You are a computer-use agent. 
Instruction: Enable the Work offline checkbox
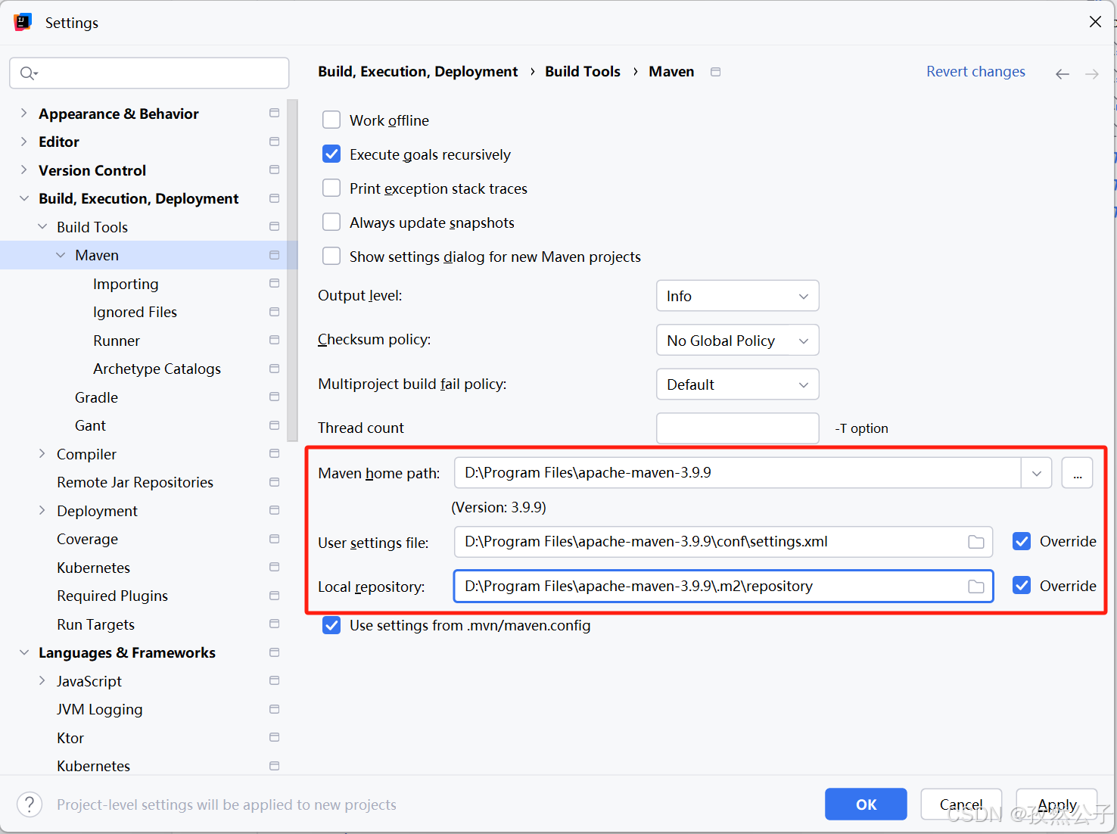click(x=331, y=120)
